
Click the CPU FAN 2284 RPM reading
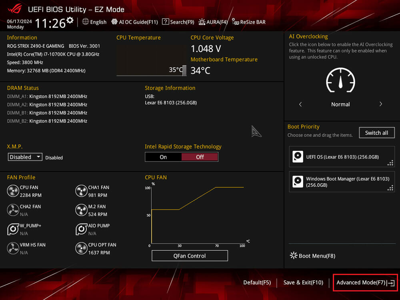point(31,195)
